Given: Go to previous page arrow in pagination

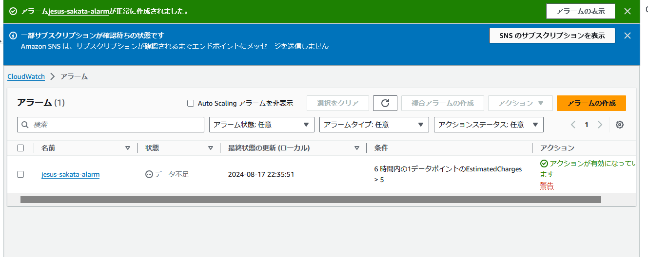Looking at the screenshot, I should tap(573, 125).
